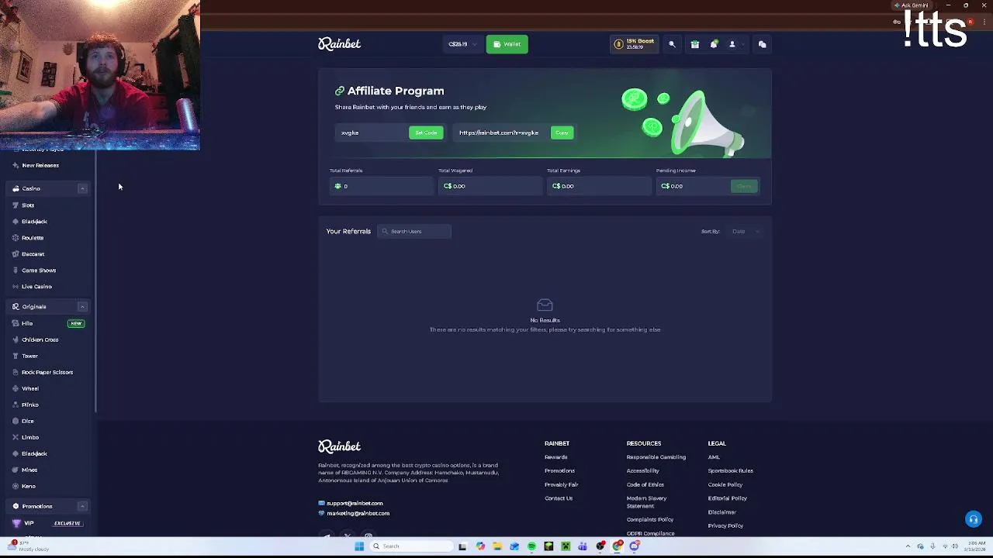Open Slots in sidebar

(x=28, y=205)
